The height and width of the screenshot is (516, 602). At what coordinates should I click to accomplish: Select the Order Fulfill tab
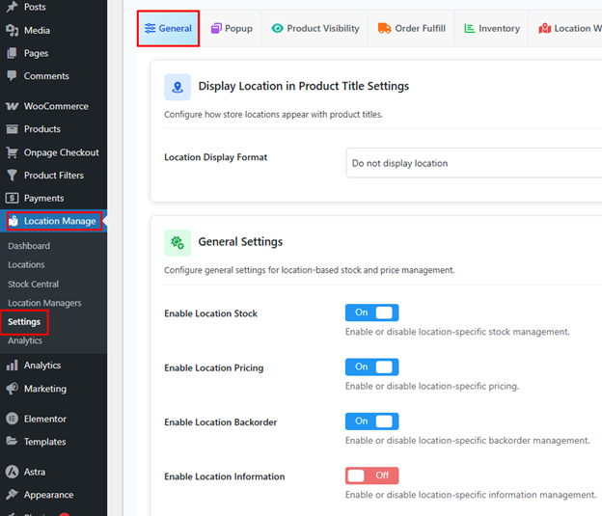point(411,29)
